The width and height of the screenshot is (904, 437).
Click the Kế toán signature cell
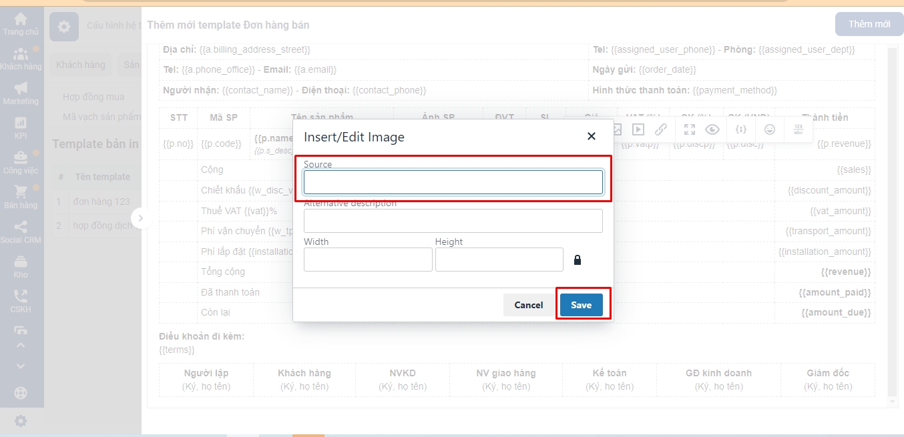610,380
